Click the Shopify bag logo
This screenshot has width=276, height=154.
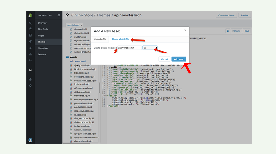pyautogui.click(x=31, y=15)
